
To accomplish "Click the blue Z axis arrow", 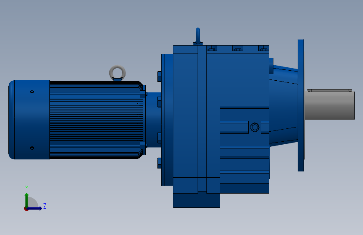I will click(35, 208).
